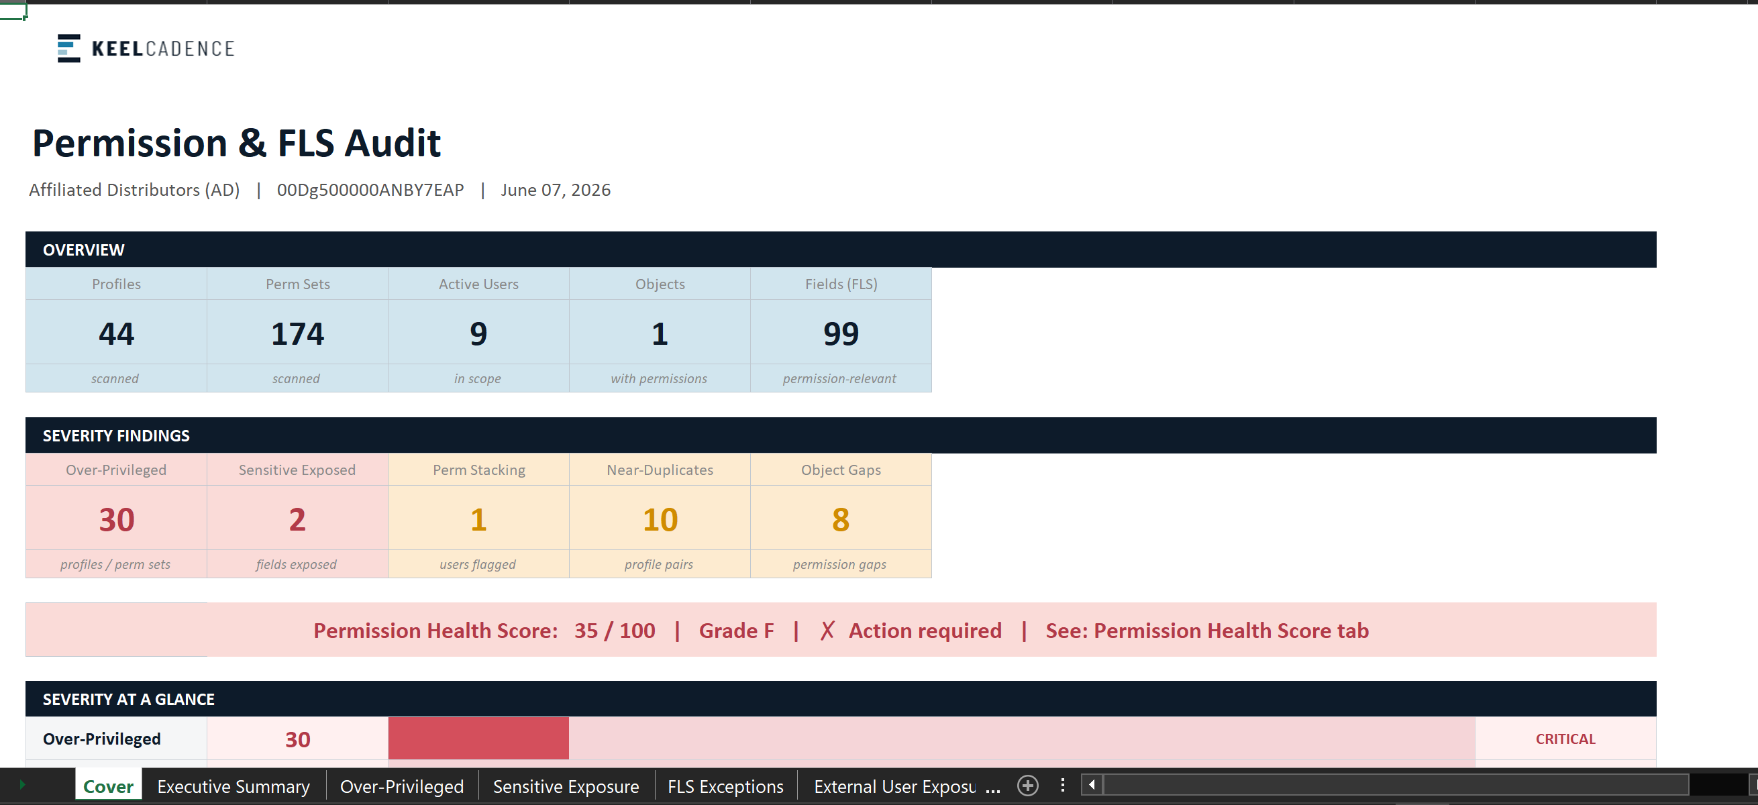
Task: Select the 'profile pairs' caption cell
Action: tap(660, 564)
